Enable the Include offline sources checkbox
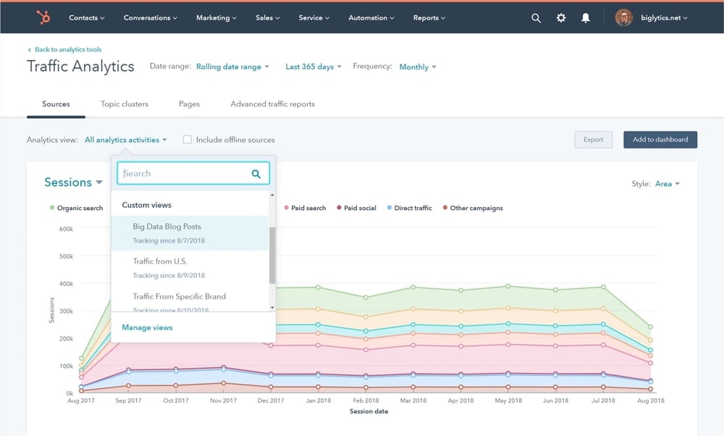The width and height of the screenshot is (724, 436). click(x=187, y=140)
